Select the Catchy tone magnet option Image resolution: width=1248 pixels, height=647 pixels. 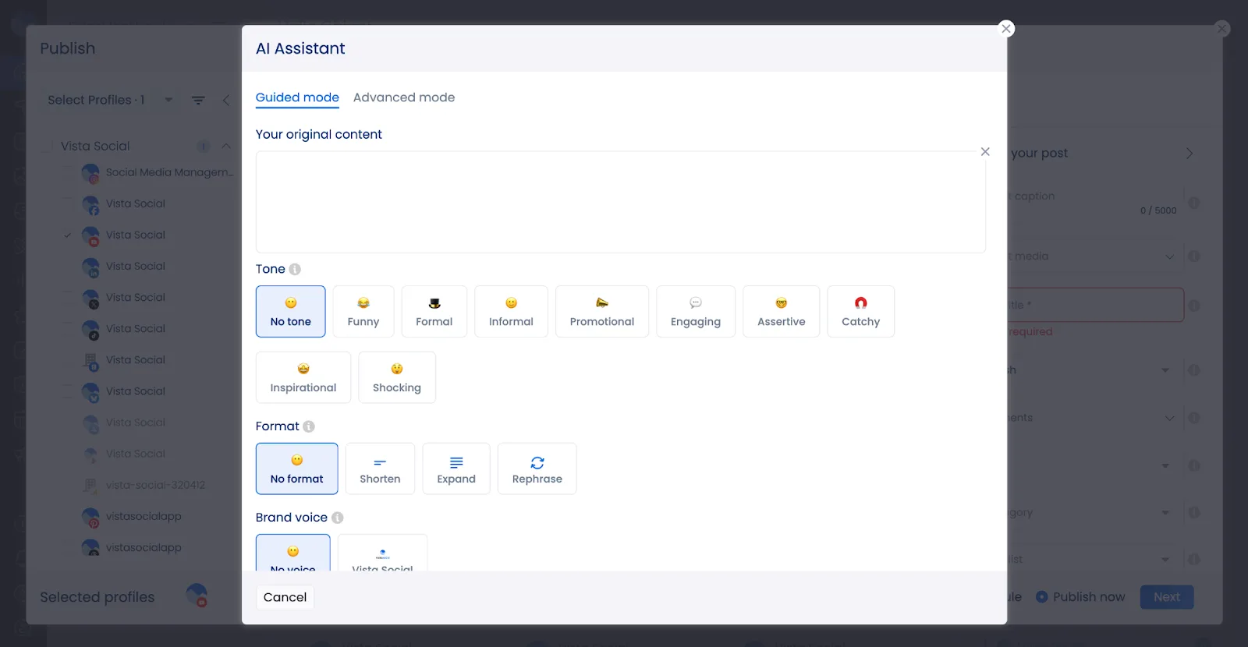coord(860,312)
